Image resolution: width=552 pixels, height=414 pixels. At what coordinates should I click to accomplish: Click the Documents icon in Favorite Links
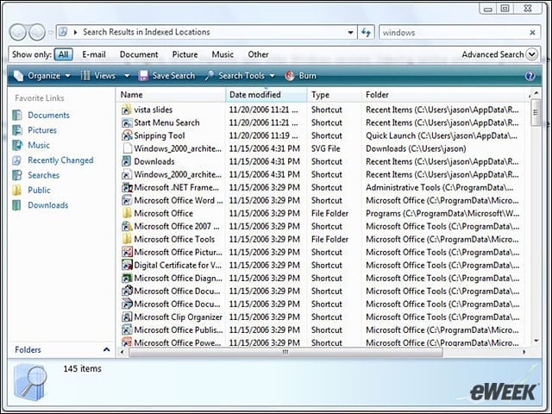17,115
